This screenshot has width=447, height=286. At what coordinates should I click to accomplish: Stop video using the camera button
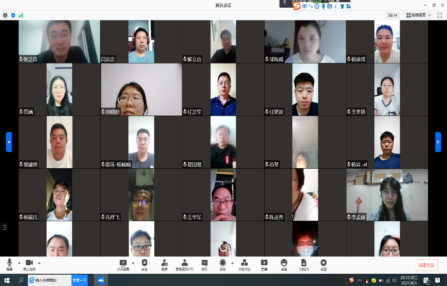[29, 264]
